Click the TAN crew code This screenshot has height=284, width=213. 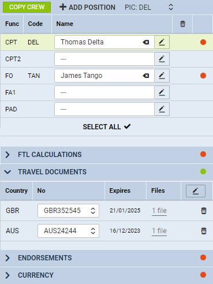tap(34, 76)
